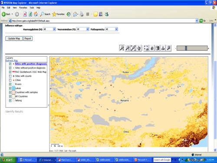Click the browser Home icon
The image size is (217, 163).
pyautogui.click(x=36, y=14)
